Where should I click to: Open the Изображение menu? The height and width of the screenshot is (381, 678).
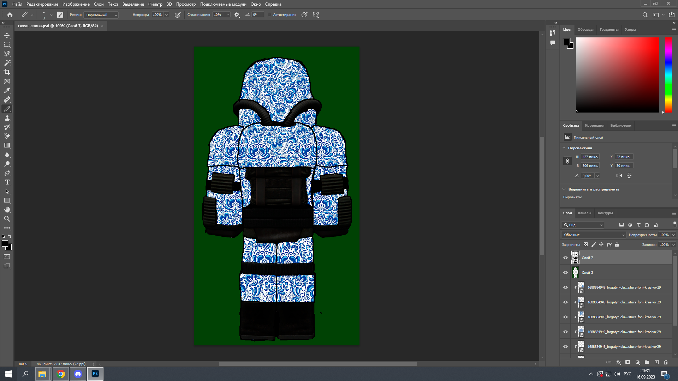76,4
